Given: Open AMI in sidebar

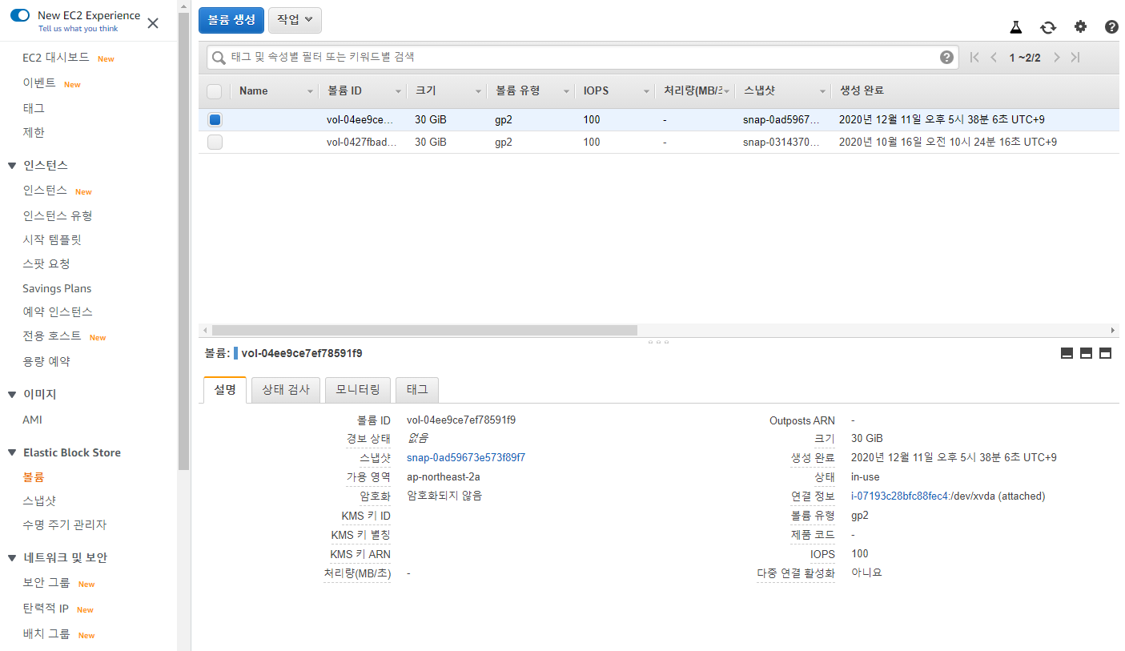Looking at the screenshot, I should (33, 420).
